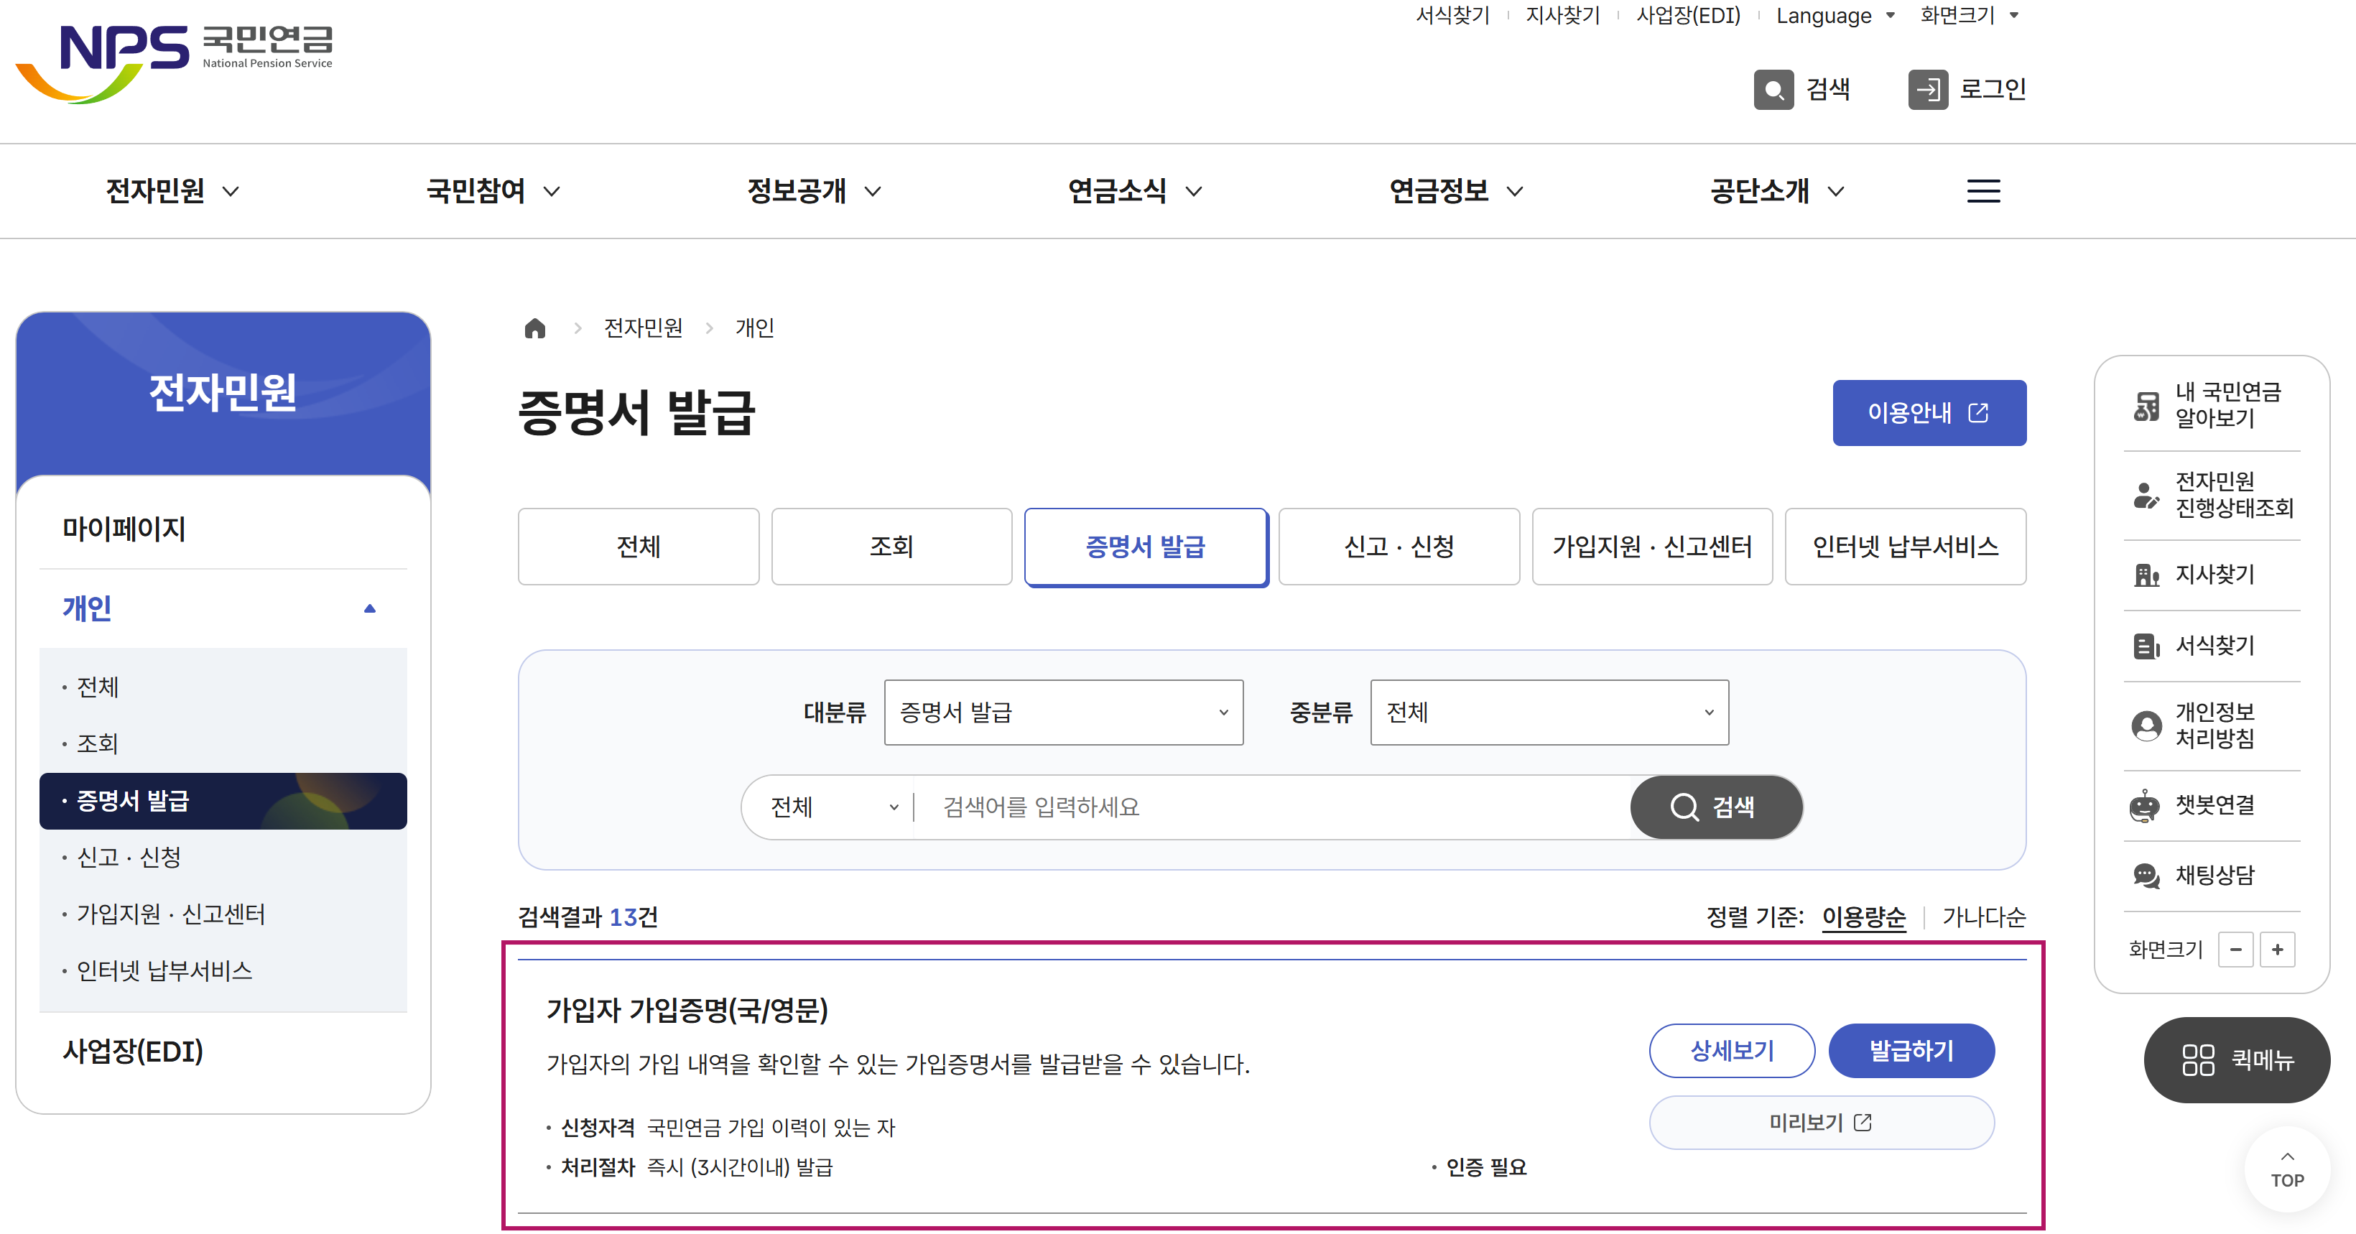Select the 전체 category tab
The width and height of the screenshot is (2356, 1234).
pos(639,546)
